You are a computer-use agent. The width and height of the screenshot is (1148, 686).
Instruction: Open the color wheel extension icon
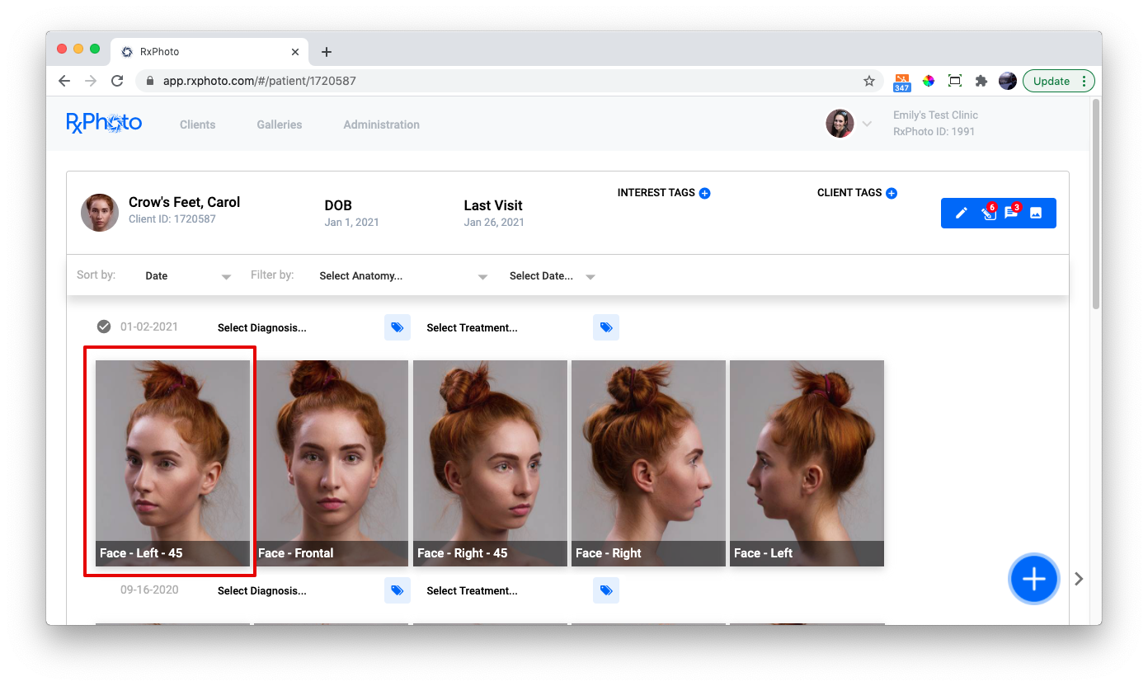pyautogui.click(x=929, y=81)
